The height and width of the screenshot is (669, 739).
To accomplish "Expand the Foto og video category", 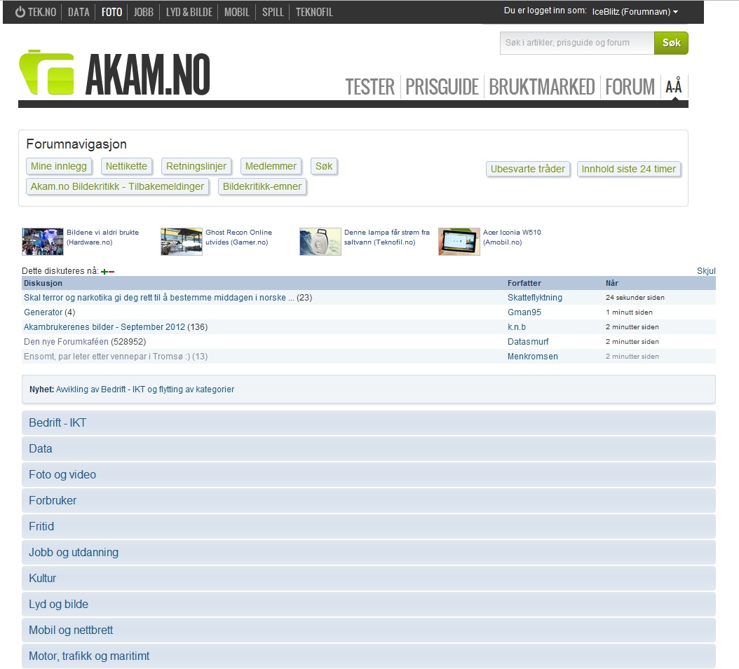I will tap(369, 474).
